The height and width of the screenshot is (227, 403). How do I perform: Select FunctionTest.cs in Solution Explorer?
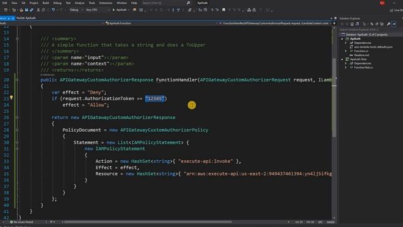[x=363, y=67]
